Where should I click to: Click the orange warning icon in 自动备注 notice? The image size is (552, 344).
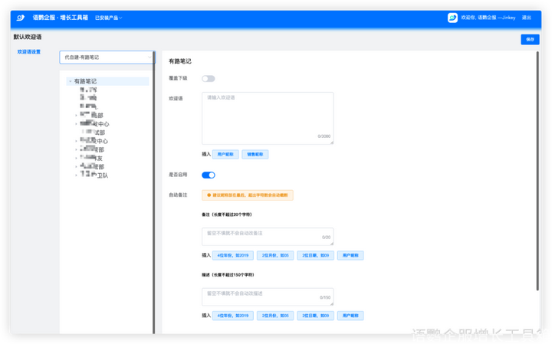(x=209, y=195)
